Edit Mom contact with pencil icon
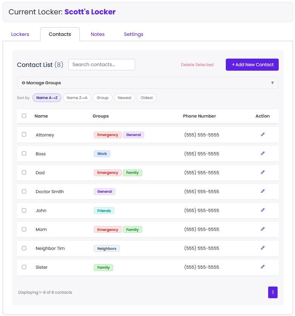Viewport: 295px width, 316px height. 262,229
